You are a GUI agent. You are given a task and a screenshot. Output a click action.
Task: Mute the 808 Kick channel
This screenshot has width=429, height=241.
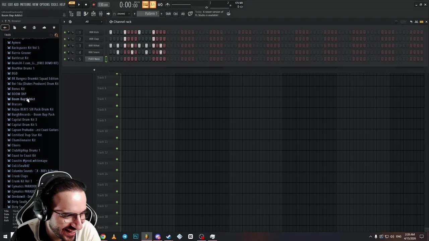pos(65,32)
